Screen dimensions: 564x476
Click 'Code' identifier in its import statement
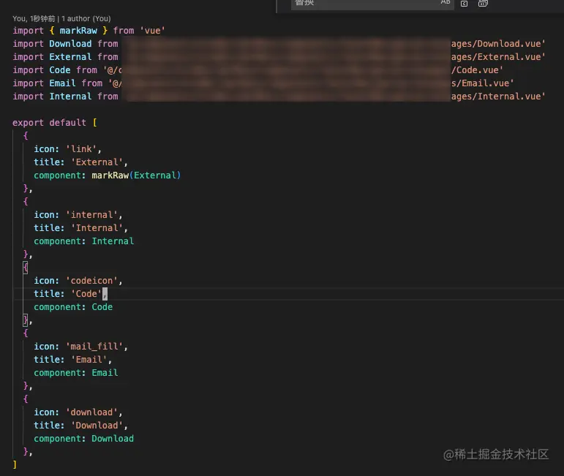click(x=60, y=70)
